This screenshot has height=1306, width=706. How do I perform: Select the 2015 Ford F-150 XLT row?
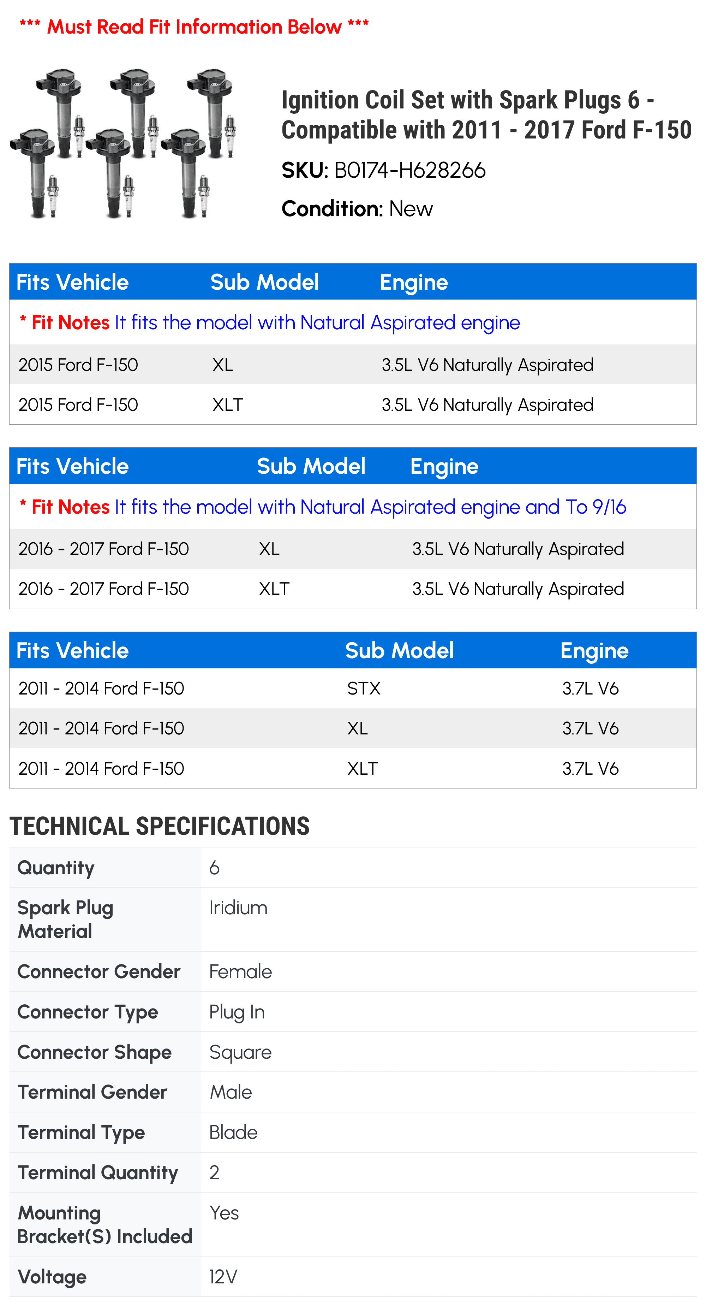(x=353, y=404)
